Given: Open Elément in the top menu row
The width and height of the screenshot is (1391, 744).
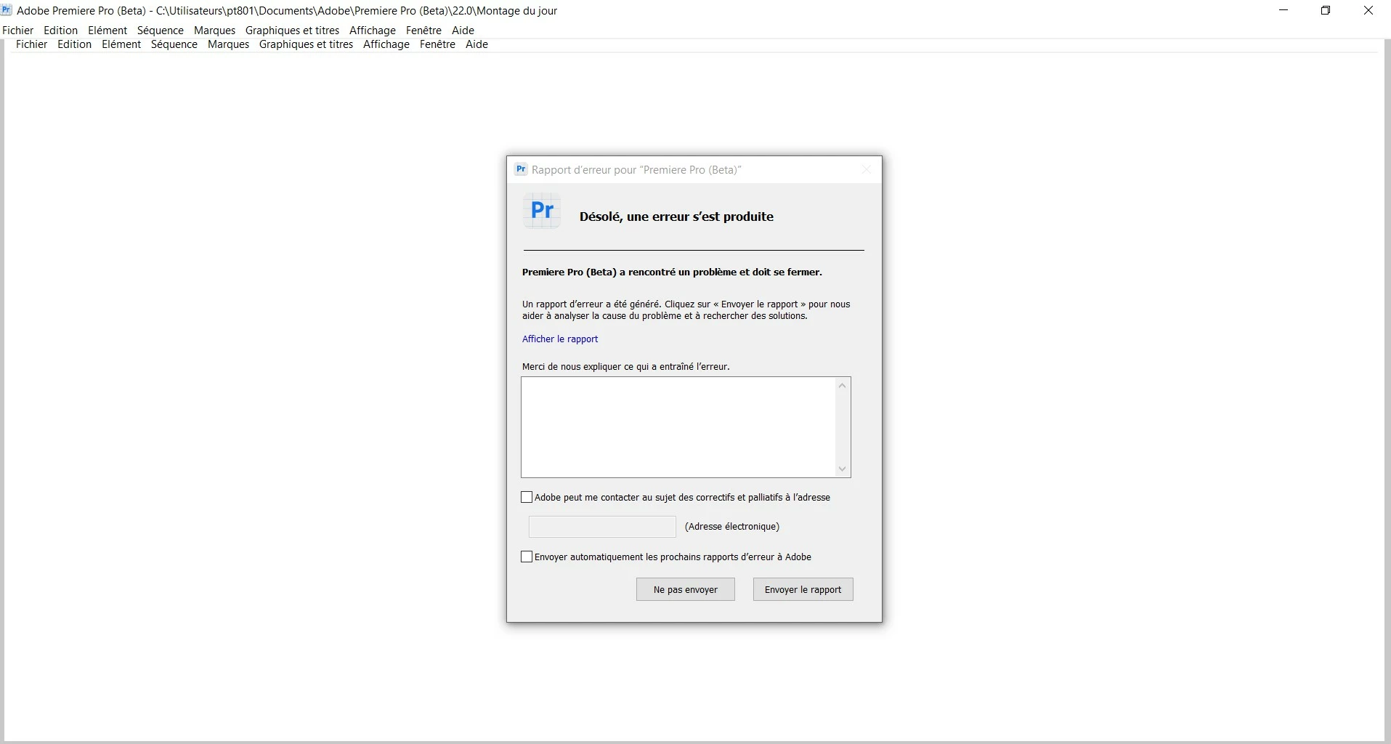Looking at the screenshot, I should click(x=108, y=31).
